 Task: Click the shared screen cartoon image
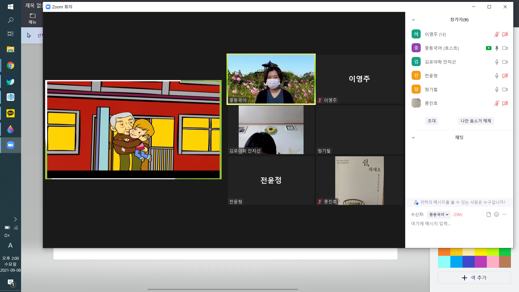coord(133,130)
